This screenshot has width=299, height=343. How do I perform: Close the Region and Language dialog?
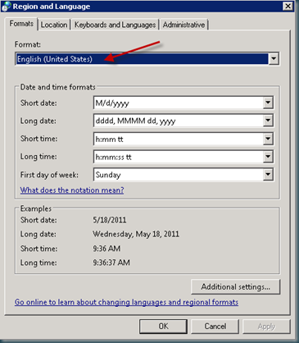(288, 6)
